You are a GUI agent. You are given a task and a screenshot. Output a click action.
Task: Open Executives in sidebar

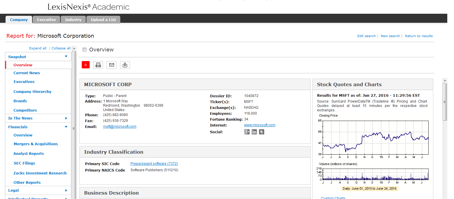[x=24, y=82]
